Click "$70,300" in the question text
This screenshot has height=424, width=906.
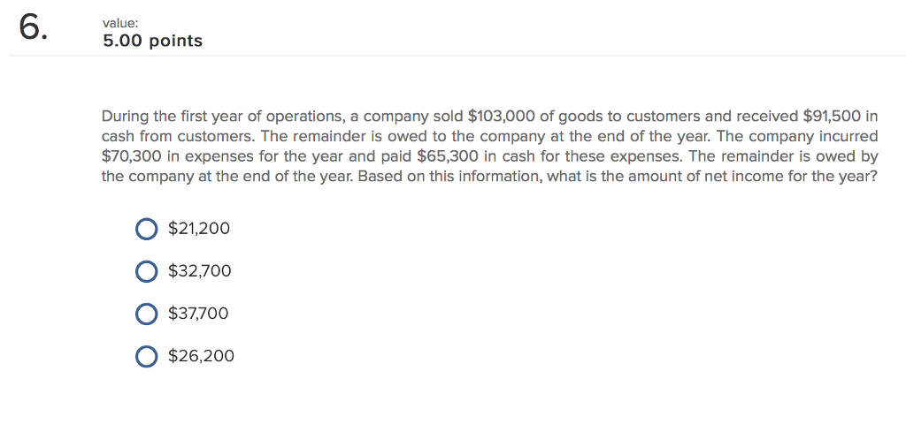click(x=132, y=156)
